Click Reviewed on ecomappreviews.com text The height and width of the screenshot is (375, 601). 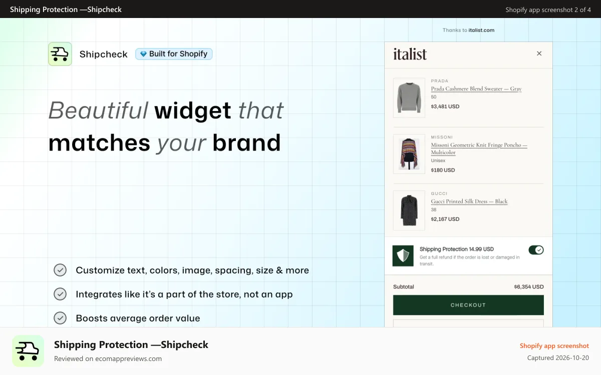click(108, 358)
